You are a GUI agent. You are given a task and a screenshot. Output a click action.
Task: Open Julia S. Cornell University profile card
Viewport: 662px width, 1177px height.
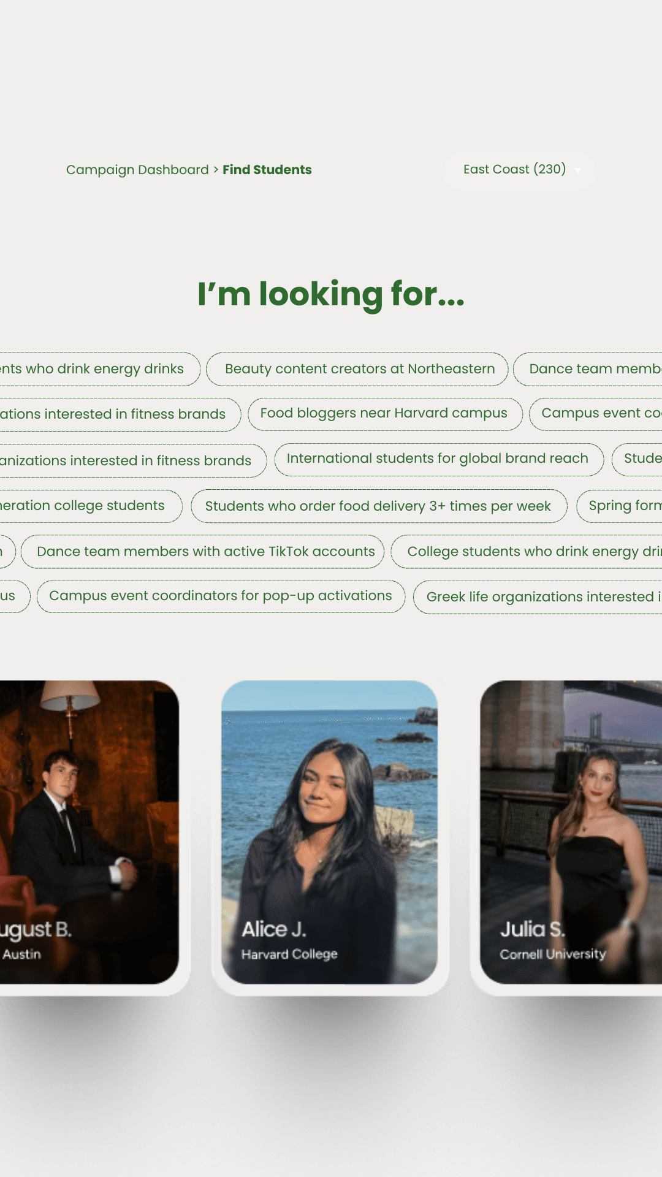coord(571,832)
